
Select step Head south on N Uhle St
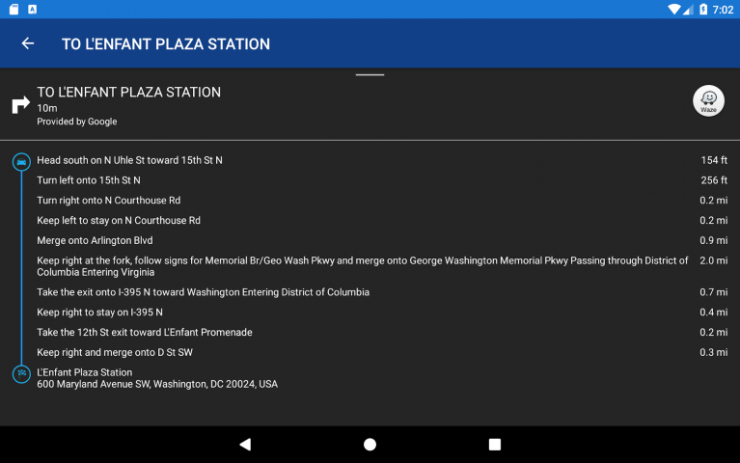pos(129,160)
